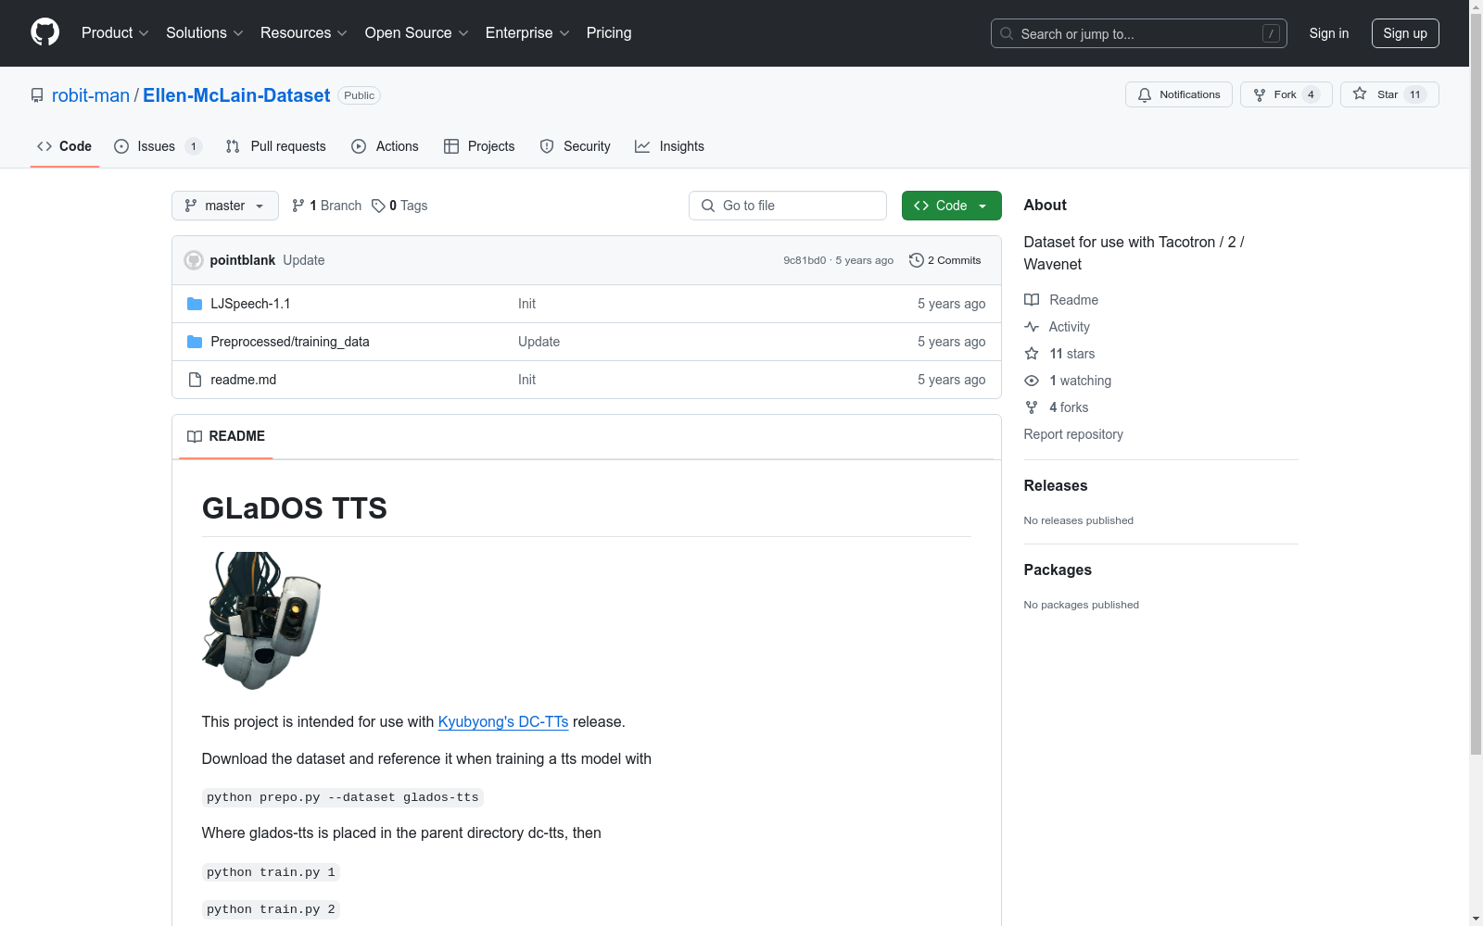Viewport: 1483px width, 926px height.
Task: Open the Enterprise menu
Action: click(527, 33)
